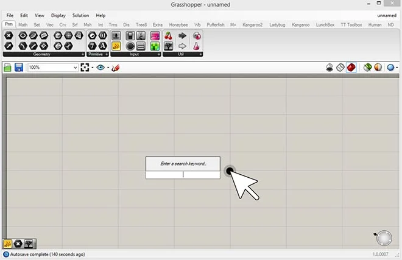Screen dimensions: 402x260
Task: Choose the outlined white arrow icon in Util
Action: (x=182, y=46)
